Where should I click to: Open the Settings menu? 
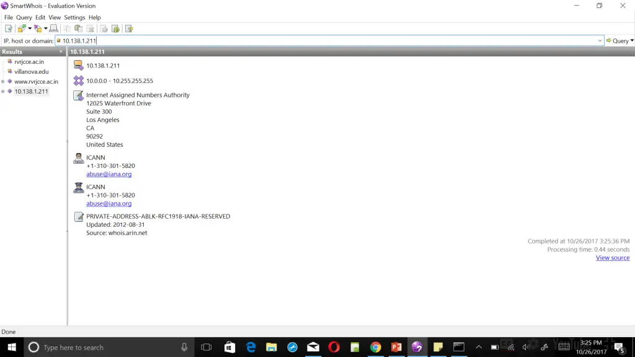(74, 17)
